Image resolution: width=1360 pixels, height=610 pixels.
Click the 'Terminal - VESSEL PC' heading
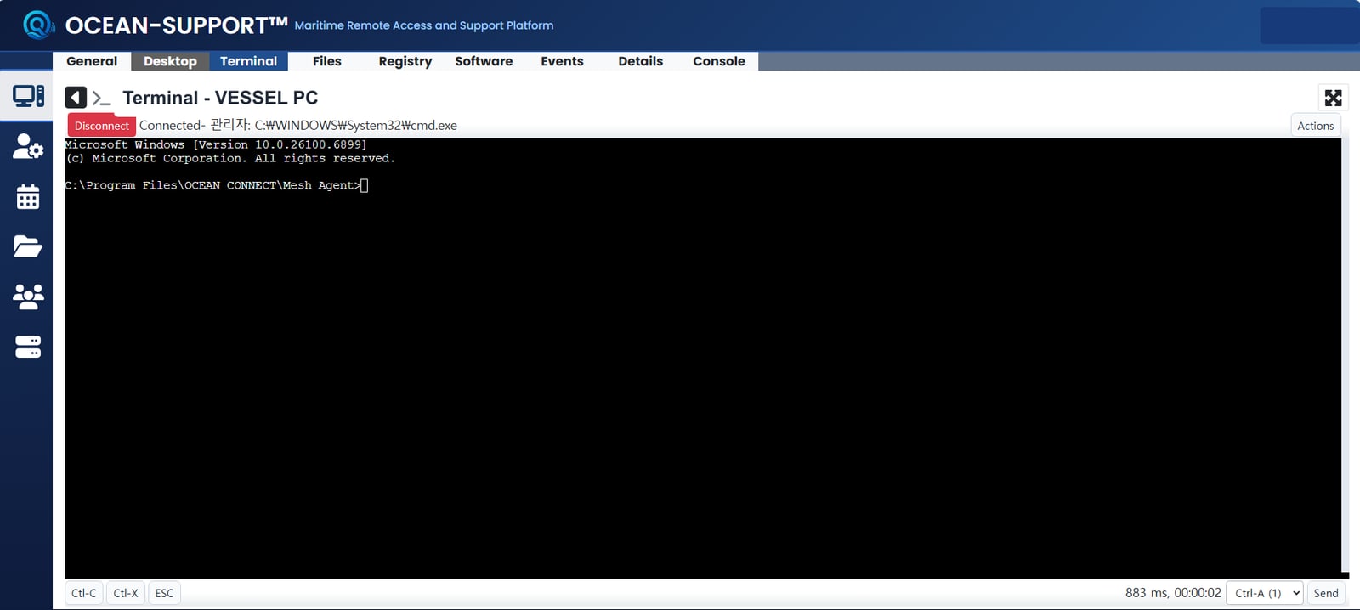coord(220,98)
